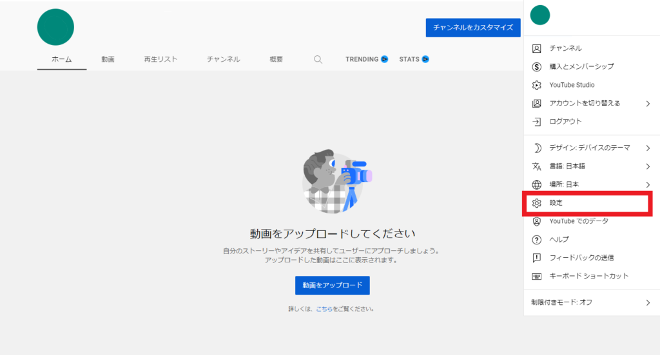Click the keyboard icon for キーボード ショートカット
Image resolution: width=660 pixels, height=355 pixels.
pos(536,276)
